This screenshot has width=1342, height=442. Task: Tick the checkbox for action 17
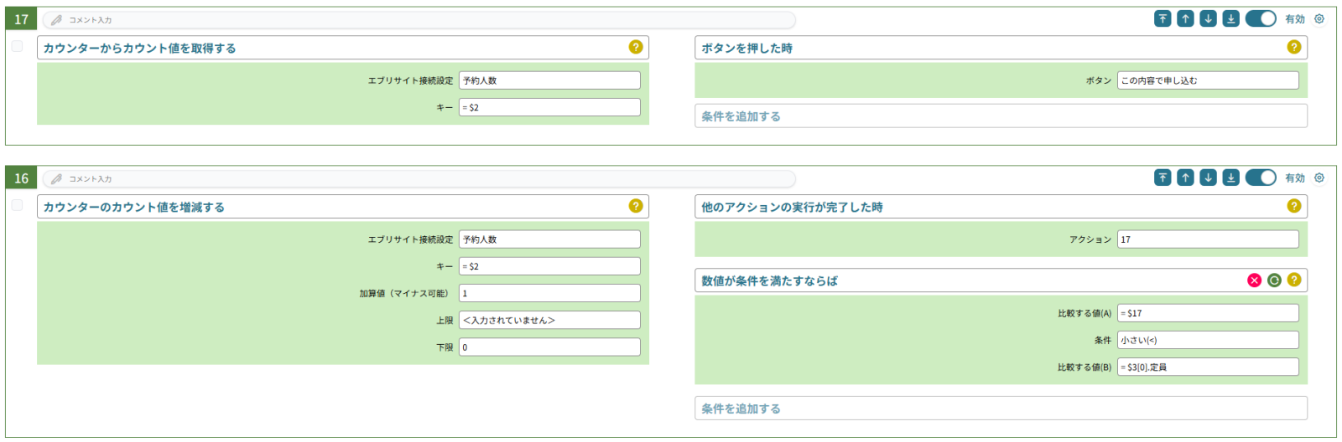coord(17,46)
